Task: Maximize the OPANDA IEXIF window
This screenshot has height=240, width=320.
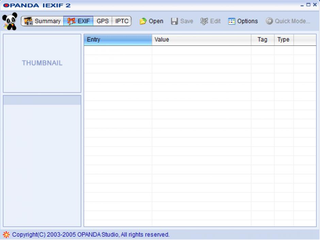Action: 308,5
